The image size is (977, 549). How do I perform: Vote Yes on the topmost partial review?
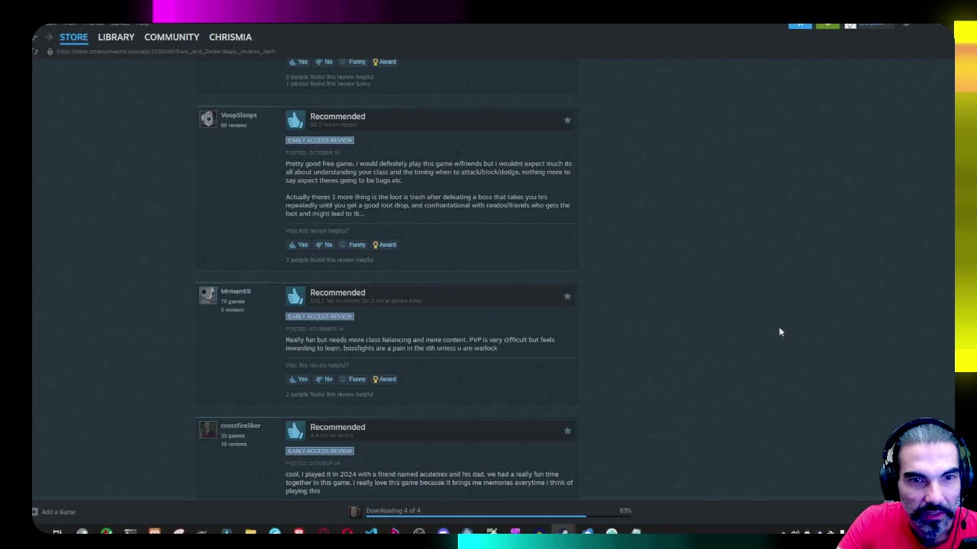[298, 62]
